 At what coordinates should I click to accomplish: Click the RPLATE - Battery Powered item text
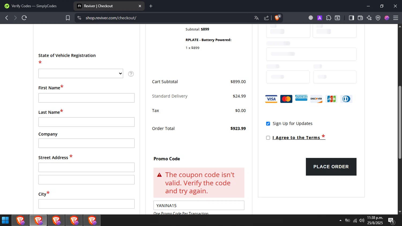208,40
